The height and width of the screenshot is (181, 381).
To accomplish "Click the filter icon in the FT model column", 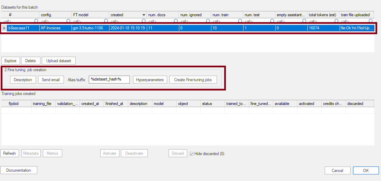I will point(106,21).
